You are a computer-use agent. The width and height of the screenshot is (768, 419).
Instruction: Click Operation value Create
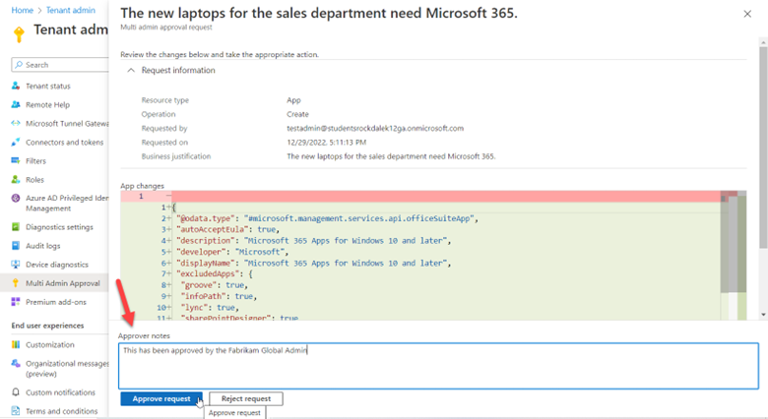[x=297, y=114]
